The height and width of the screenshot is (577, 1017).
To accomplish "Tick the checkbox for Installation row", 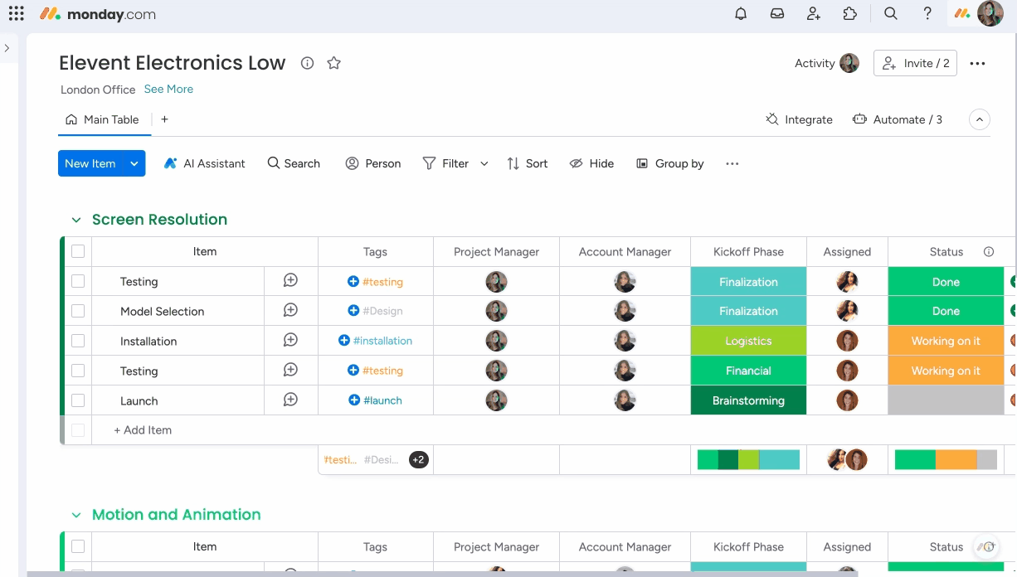I will click(78, 341).
